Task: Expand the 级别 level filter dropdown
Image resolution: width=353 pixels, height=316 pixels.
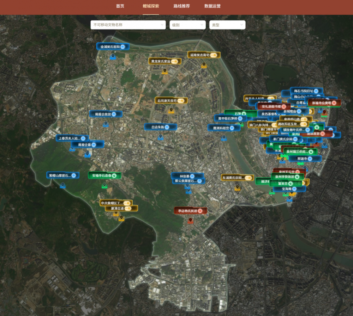Action: coord(187,25)
